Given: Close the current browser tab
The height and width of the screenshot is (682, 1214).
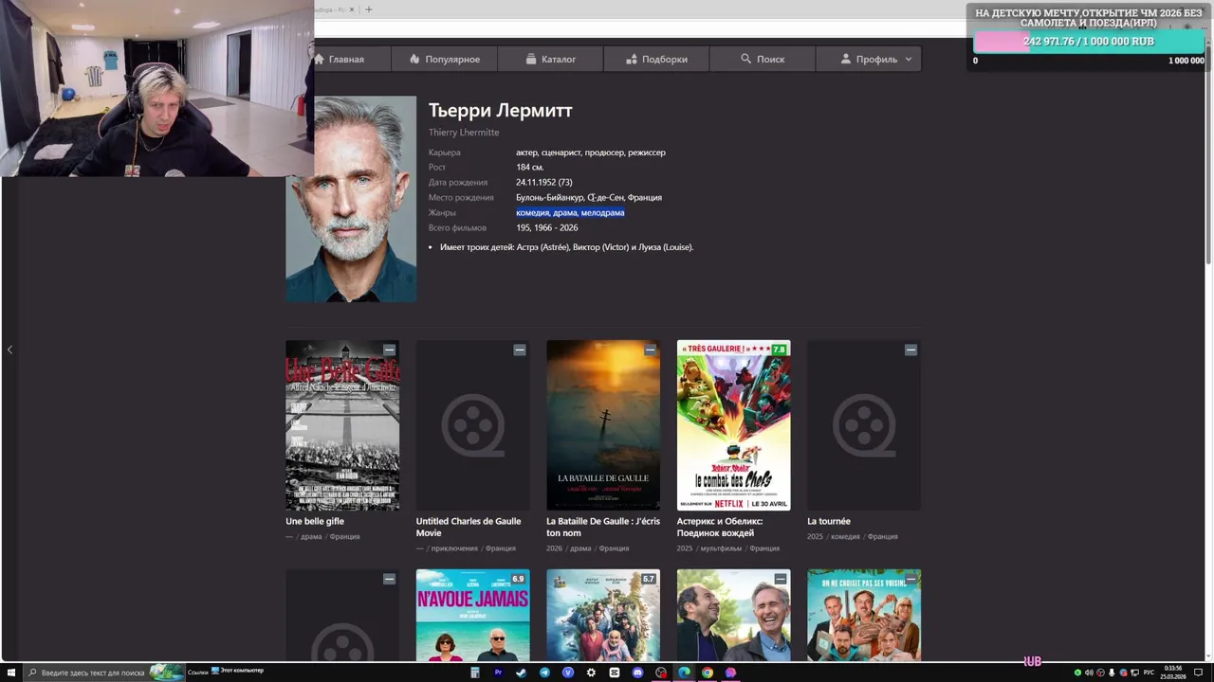Looking at the screenshot, I should [352, 9].
